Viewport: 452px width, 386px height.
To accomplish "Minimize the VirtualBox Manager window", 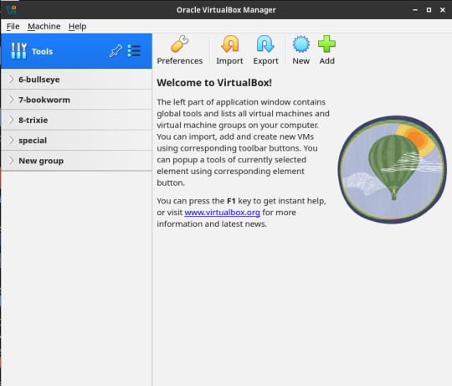I will tap(415, 10).
